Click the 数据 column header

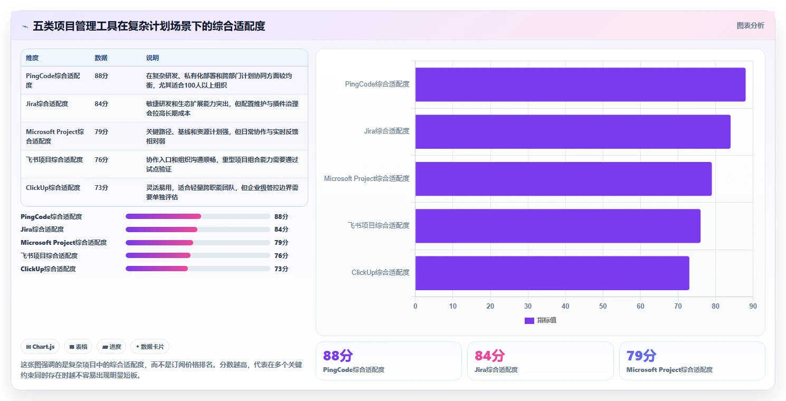[101, 58]
